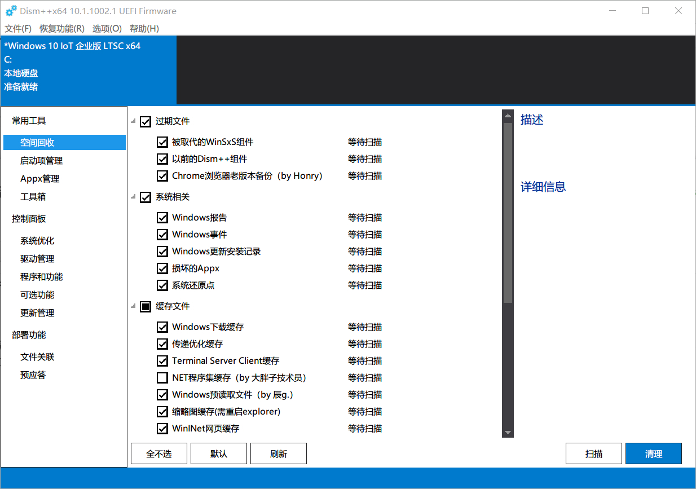
Task: Toggle the Windows事件 checkbox
Action: (x=162, y=235)
